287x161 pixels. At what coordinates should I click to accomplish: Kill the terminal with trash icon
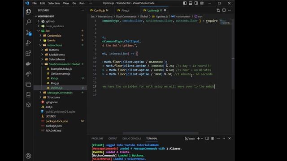(213, 138)
